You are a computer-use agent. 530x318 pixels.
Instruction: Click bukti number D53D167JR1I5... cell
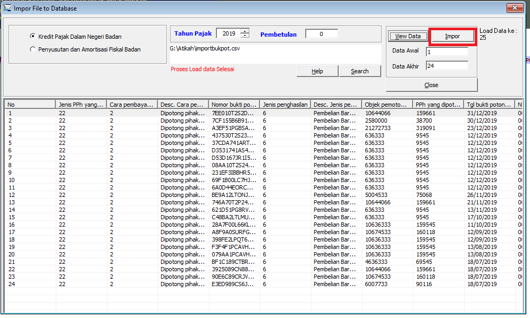[234, 158]
